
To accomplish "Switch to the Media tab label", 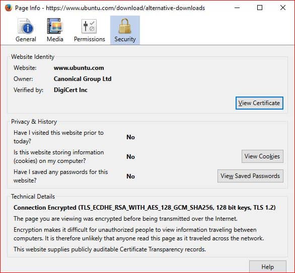I will [55, 39].
